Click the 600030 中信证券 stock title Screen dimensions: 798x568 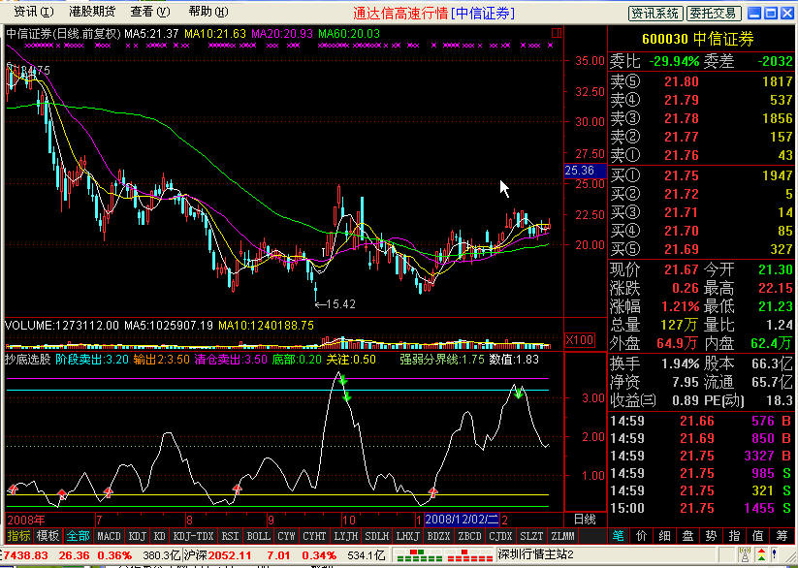(x=698, y=39)
